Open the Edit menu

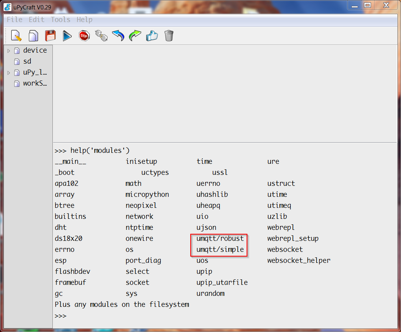click(x=36, y=20)
